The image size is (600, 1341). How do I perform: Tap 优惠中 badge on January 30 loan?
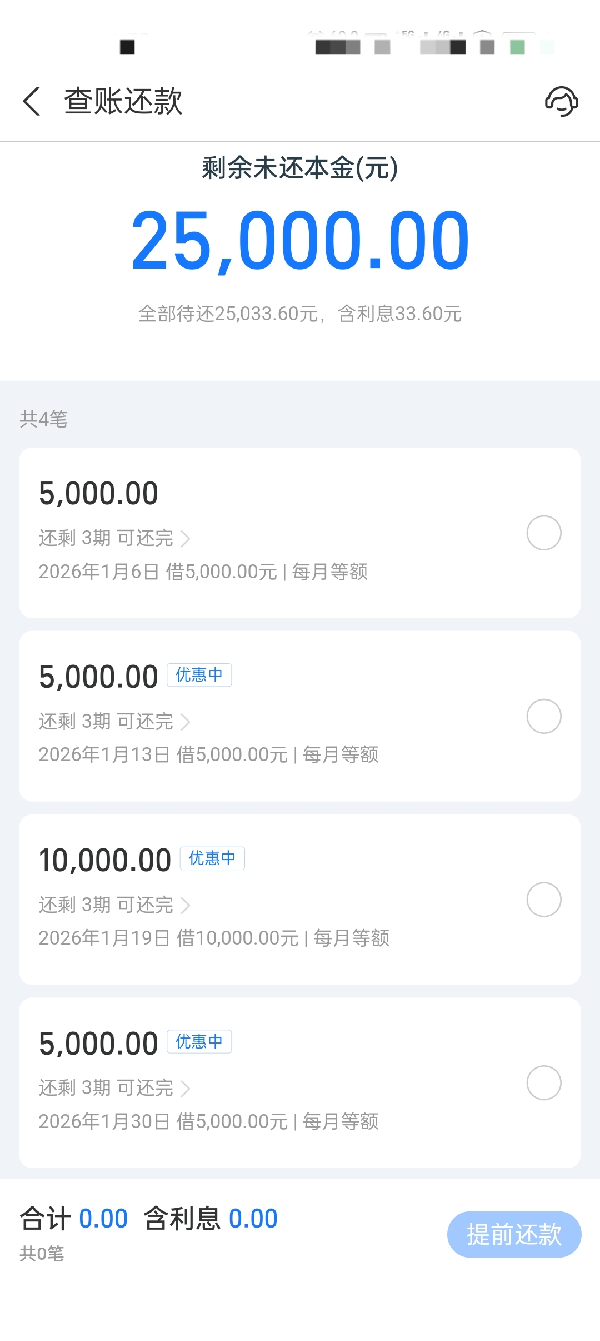[199, 1041]
